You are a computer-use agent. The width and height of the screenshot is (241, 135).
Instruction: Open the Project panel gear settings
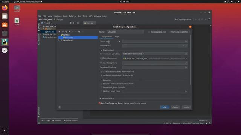coord(78,23)
